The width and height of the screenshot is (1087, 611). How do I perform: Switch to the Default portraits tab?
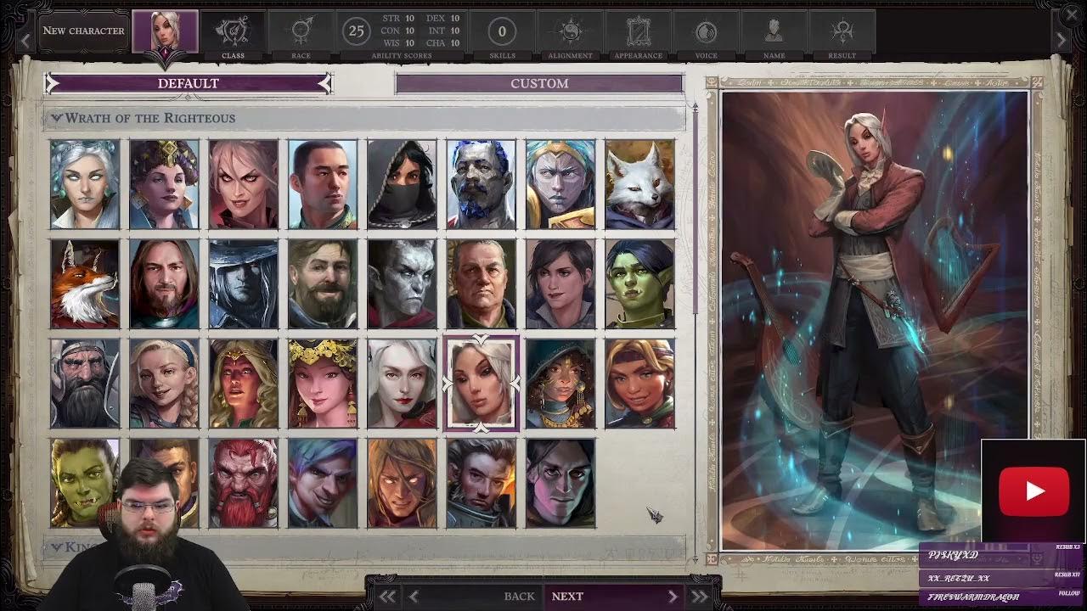(x=189, y=83)
